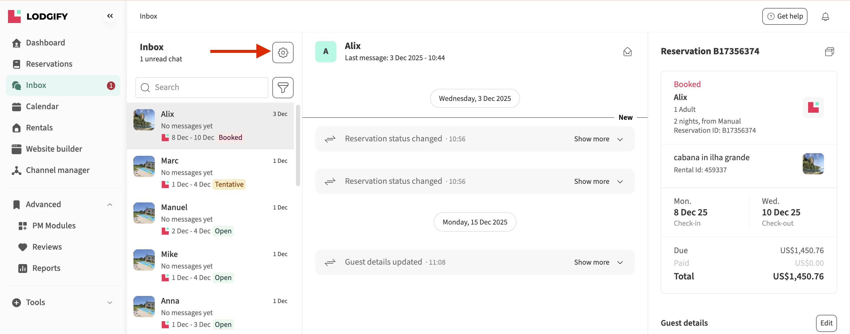Viewport: 850px width, 334px height.
Task: Click the notifications bell icon
Action: click(x=825, y=17)
